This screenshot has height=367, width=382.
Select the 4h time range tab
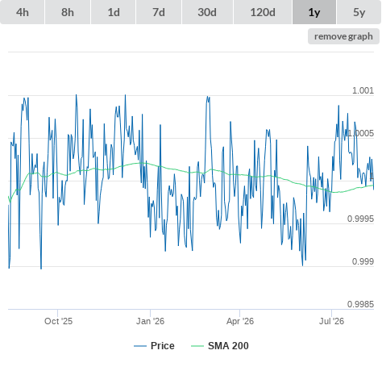[x=23, y=12]
